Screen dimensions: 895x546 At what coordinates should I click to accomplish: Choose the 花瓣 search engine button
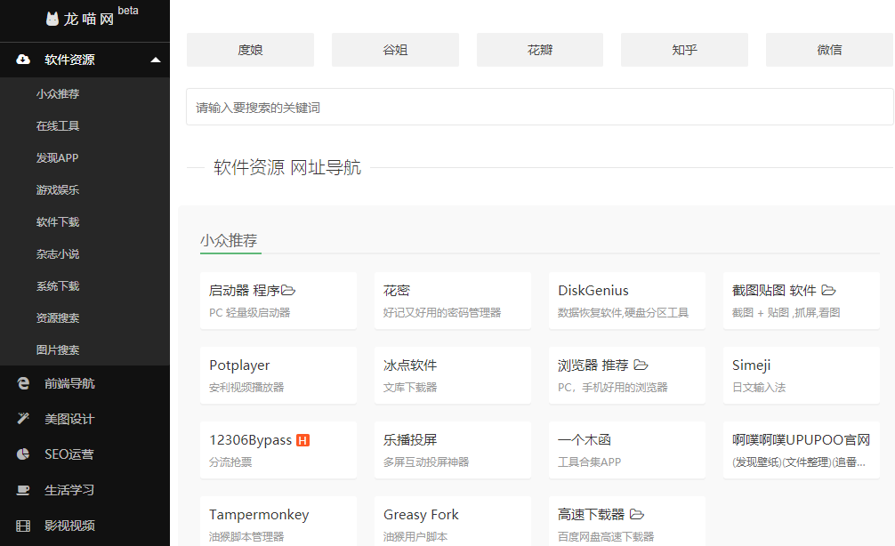[540, 50]
